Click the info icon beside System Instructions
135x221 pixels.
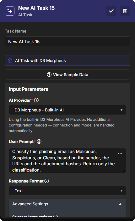(x=56, y=216)
